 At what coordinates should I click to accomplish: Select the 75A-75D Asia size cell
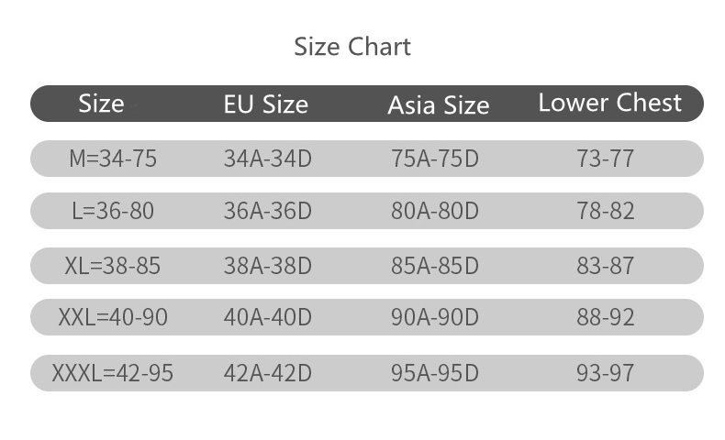pyautogui.click(x=435, y=159)
